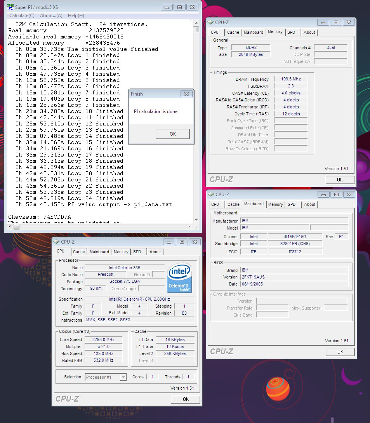
Task: Click the Instructions MMX, SSE, SSE2, SSE3 field
Action: [x=140, y=320]
